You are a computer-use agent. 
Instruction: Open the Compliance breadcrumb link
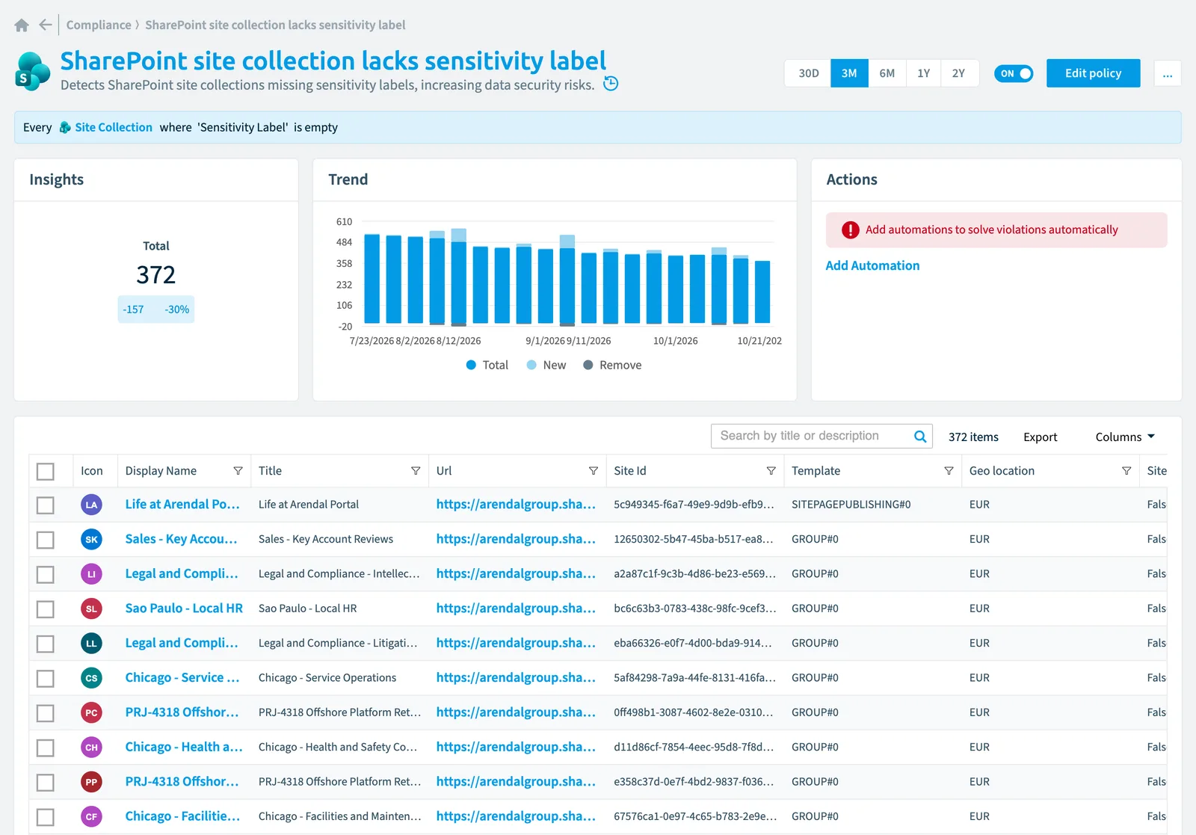click(x=99, y=25)
